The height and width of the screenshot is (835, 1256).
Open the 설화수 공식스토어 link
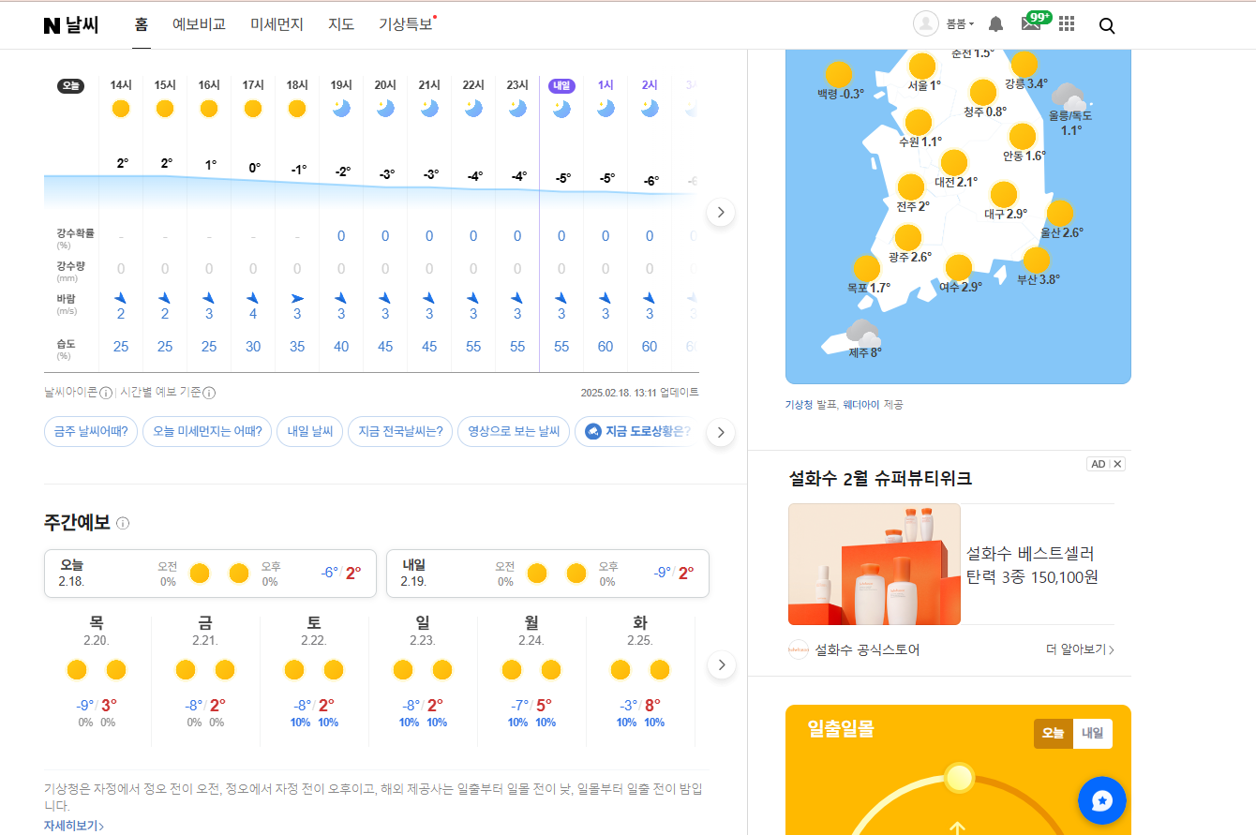[x=867, y=649]
